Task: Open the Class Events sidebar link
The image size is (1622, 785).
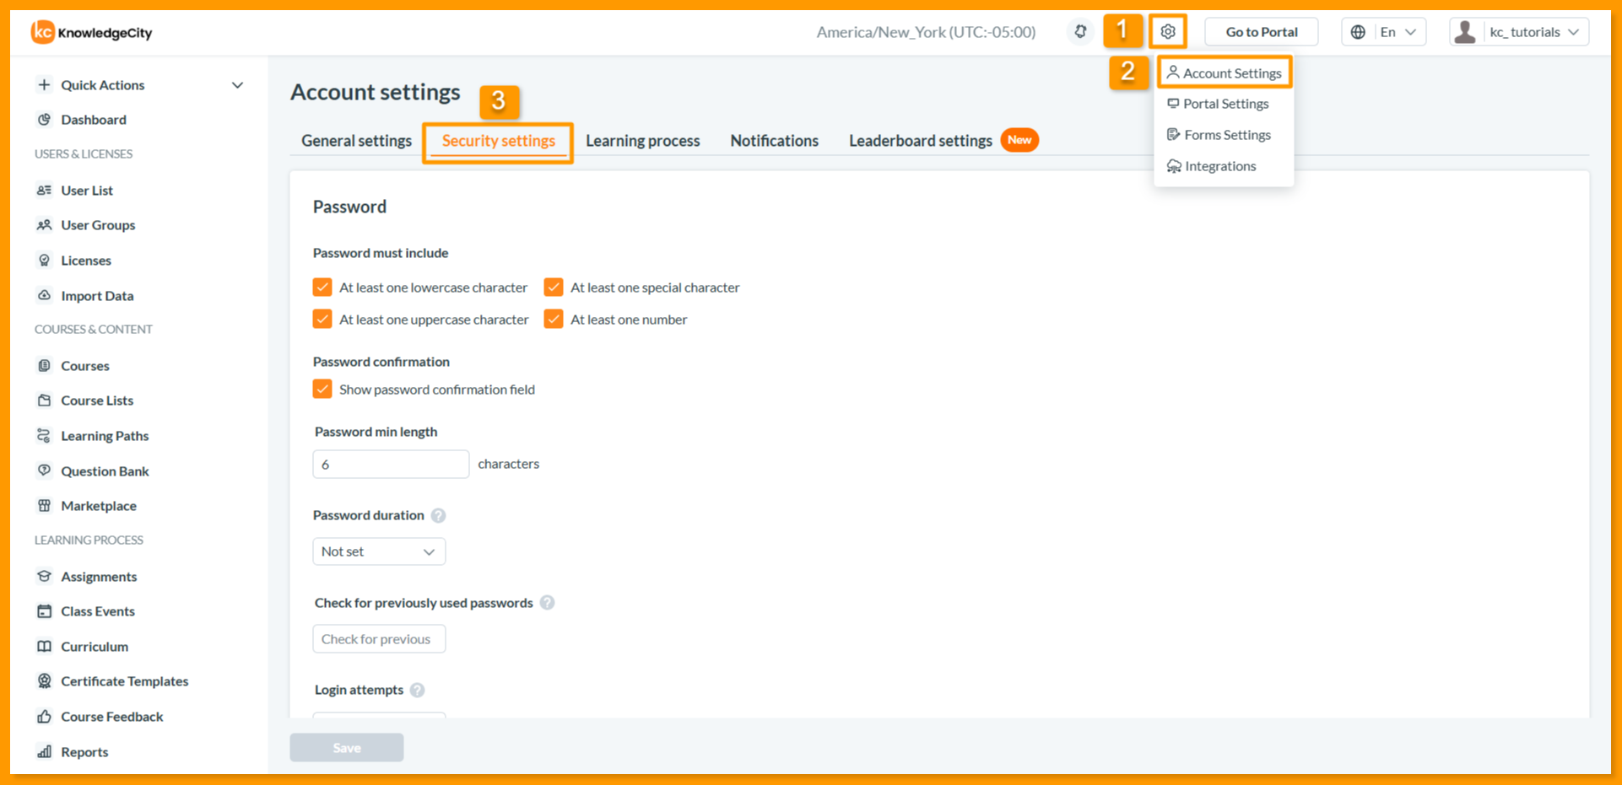Action: [x=98, y=611]
